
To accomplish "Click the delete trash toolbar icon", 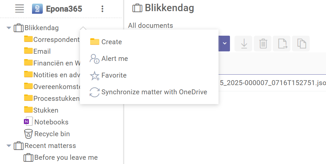I will tap(263, 44).
